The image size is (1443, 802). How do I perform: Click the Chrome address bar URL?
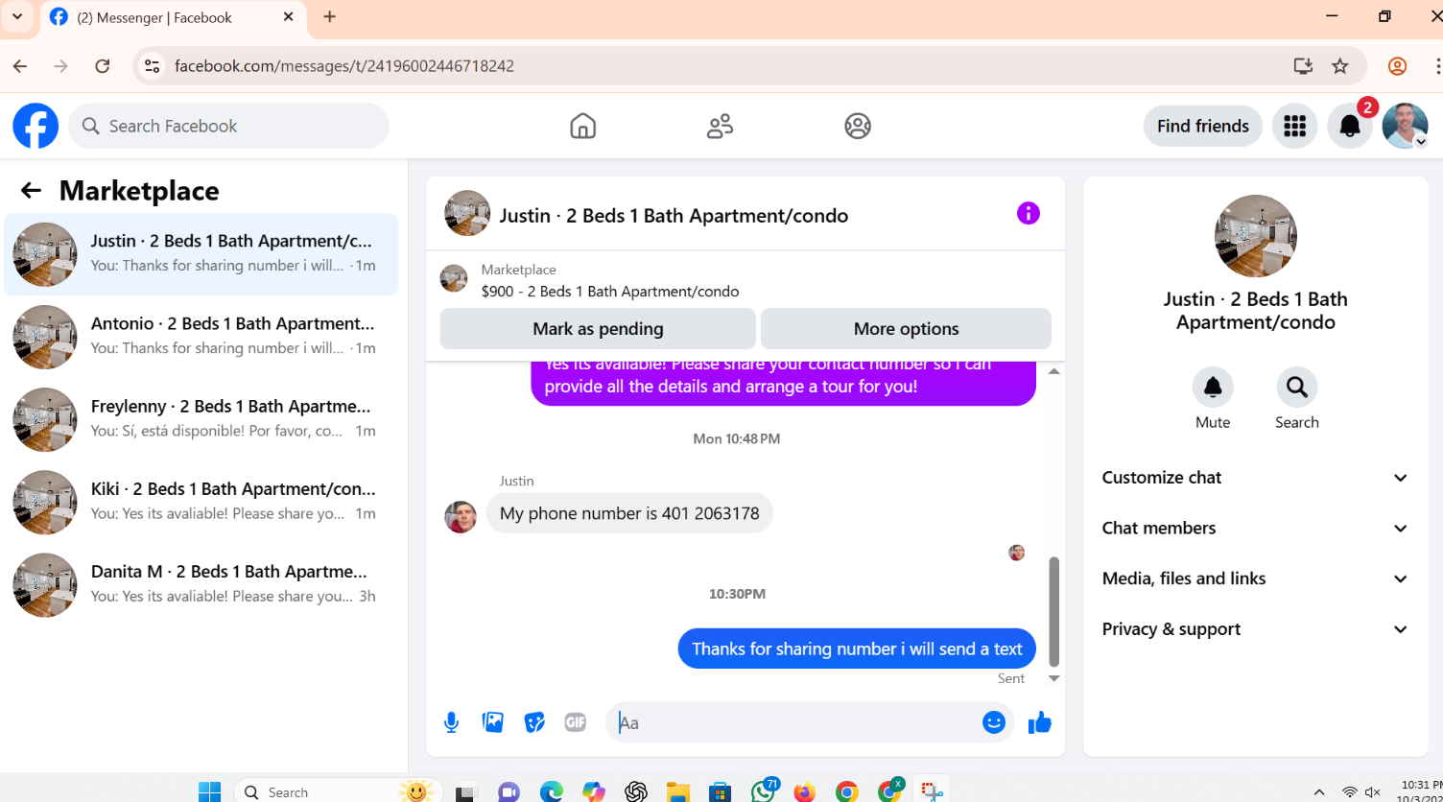coord(344,66)
